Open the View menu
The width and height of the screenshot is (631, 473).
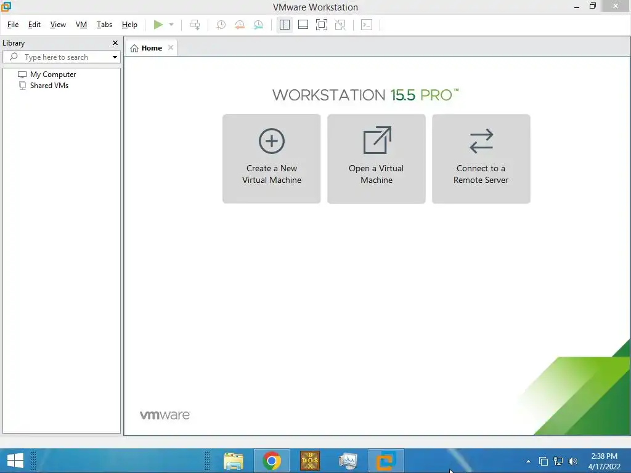click(x=58, y=25)
